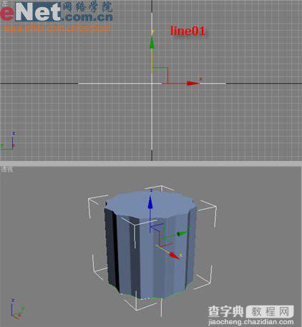Click the divider bar between the two viewports
This screenshot has width=302, height=327.
pos(151,163)
